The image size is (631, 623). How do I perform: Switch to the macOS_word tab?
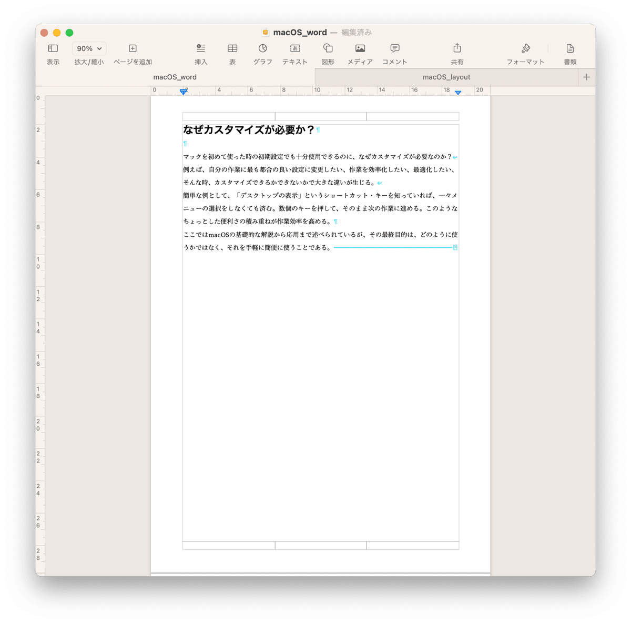[175, 77]
